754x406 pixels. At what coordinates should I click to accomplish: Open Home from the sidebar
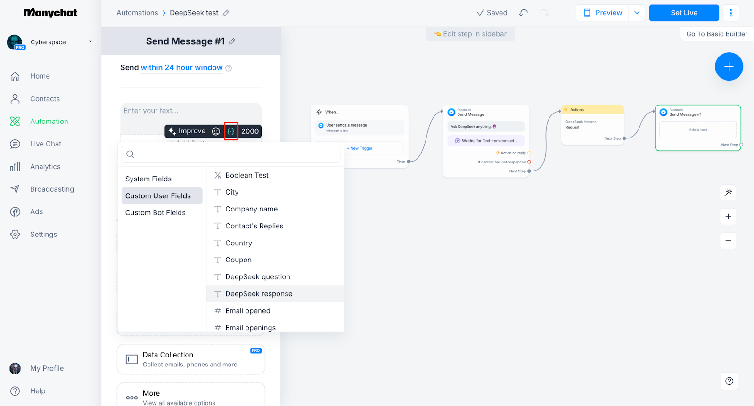click(40, 76)
